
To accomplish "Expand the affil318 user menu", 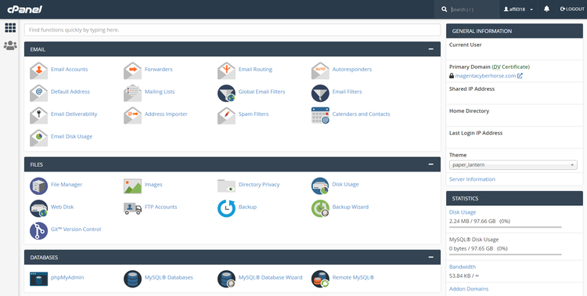I will tap(518, 9).
